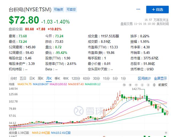Open 全屏显示 full screen view

(160, 78)
